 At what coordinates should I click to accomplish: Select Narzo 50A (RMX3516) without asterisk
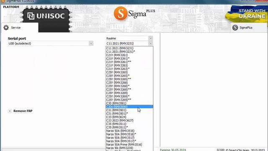tap(129, 131)
